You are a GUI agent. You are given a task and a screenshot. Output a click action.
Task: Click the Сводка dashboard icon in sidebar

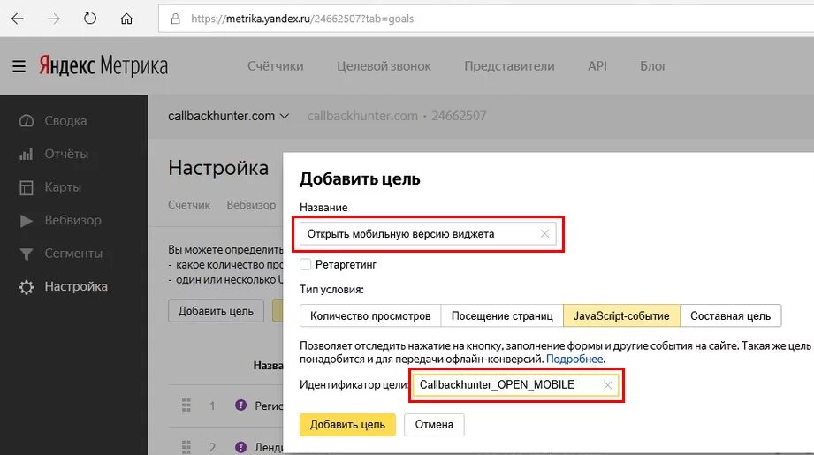(x=26, y=121)
